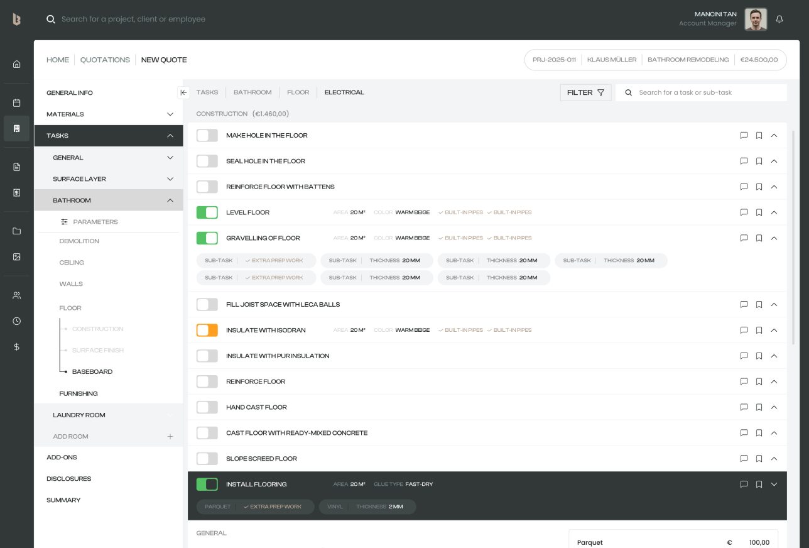Open the clock icon in left sidebar

tap(17, 321)
